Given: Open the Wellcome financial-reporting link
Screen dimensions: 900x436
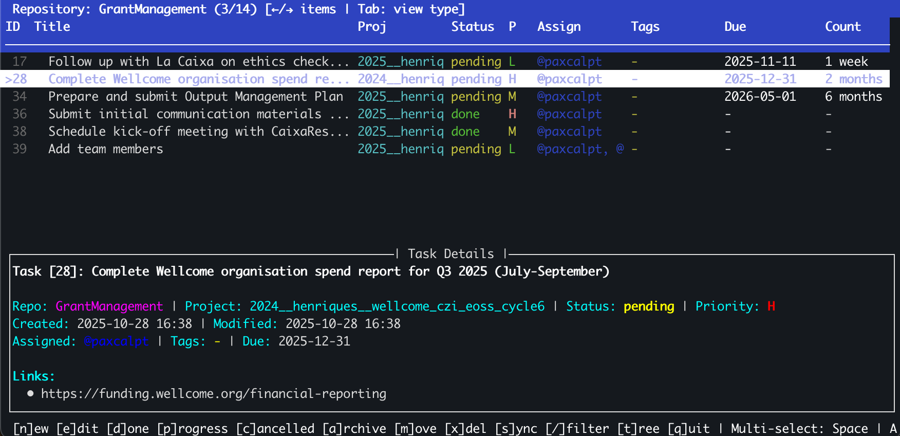Looking at the screenshot, I should point(214,394).
